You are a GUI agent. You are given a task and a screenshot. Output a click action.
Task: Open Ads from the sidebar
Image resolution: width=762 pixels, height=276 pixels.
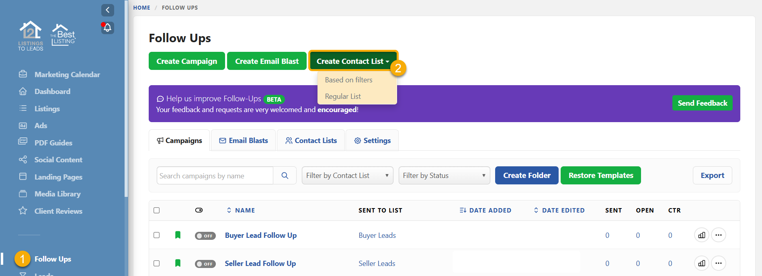pyautogui.click(x=41, y=126)
